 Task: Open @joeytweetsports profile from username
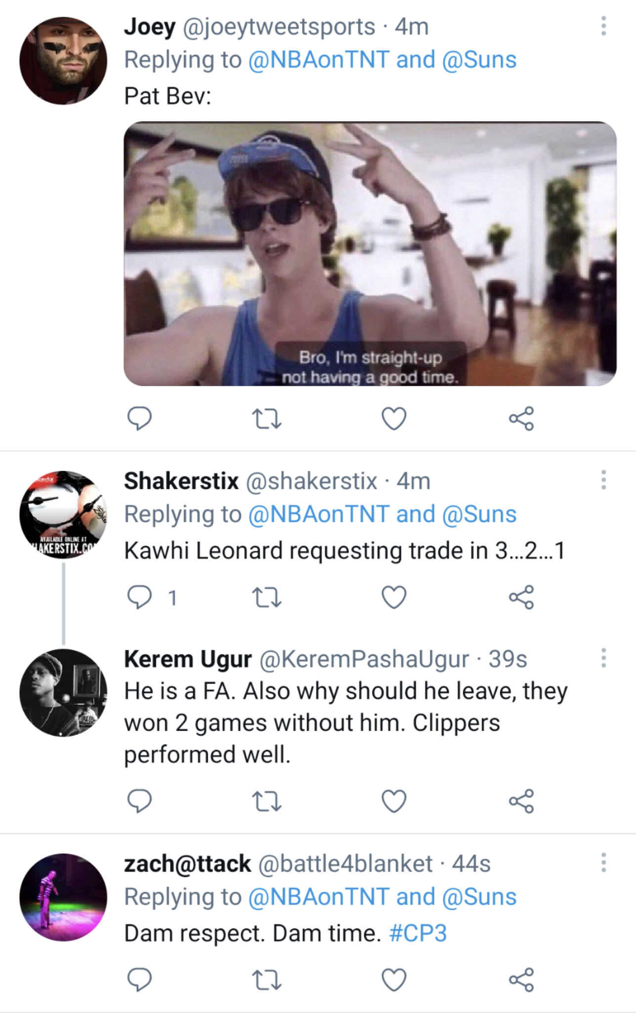(279, 27)
